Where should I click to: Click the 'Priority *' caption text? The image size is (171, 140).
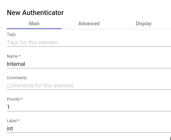click(15, 99)
